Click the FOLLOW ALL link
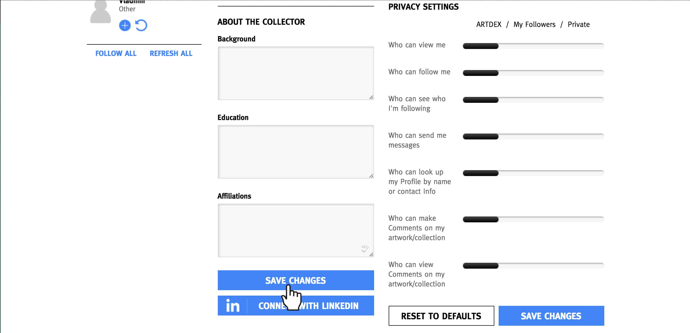This screenshot has width=690, height=333. [116, 54]
